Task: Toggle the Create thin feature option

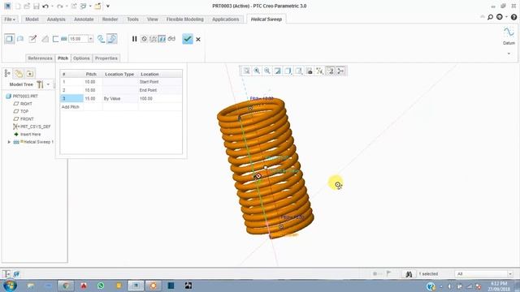Action: 55,39
